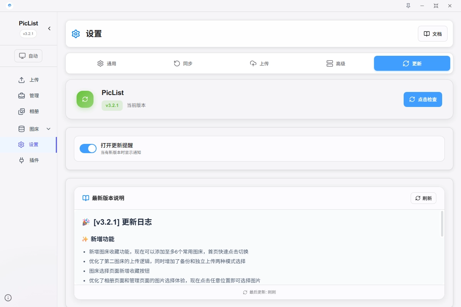This screenshot has height=307, width=461.
Task: Open the Plugins page in sidebar
Action: pos(29,160)
